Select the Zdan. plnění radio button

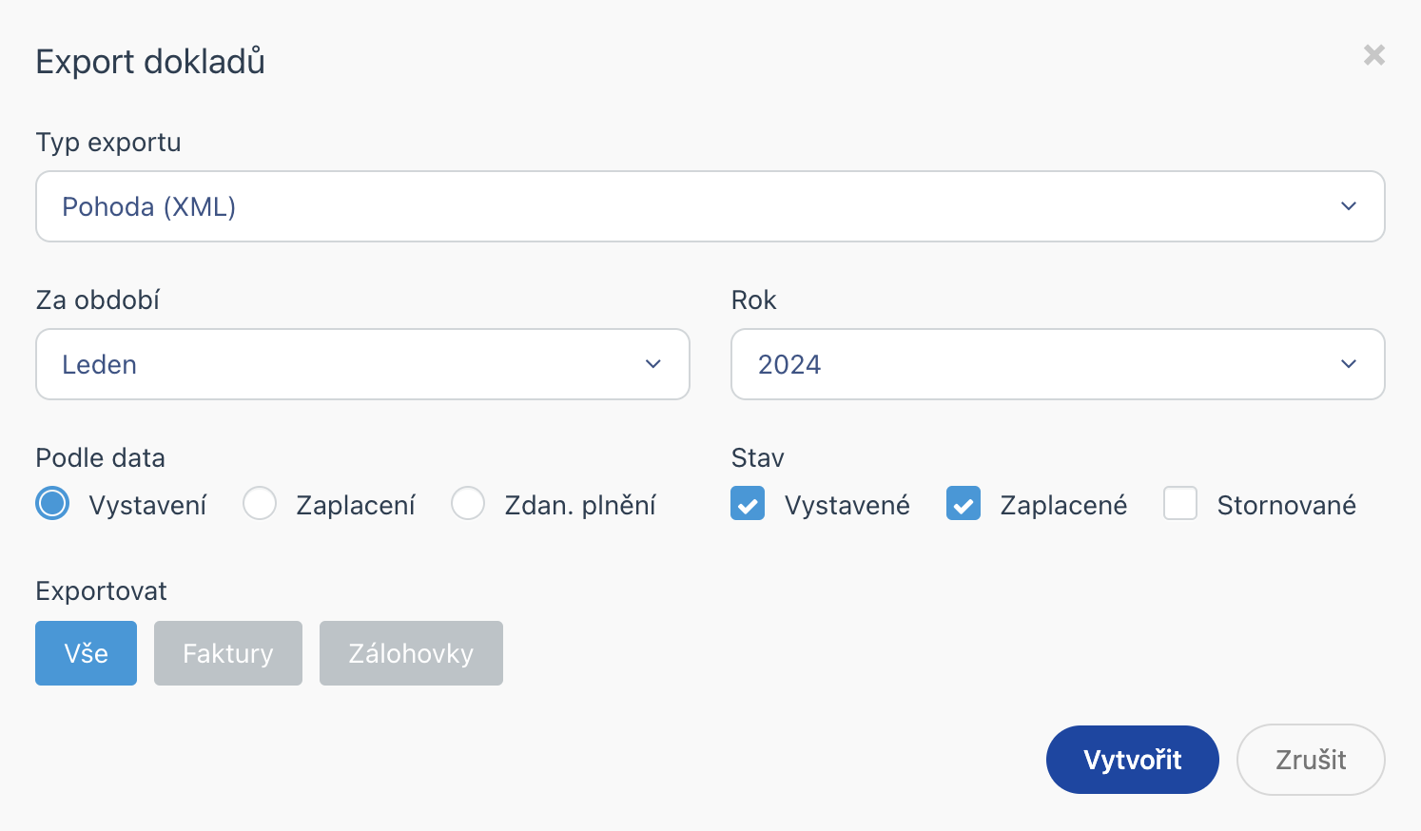pyautogui.click(x=468, y=503)
